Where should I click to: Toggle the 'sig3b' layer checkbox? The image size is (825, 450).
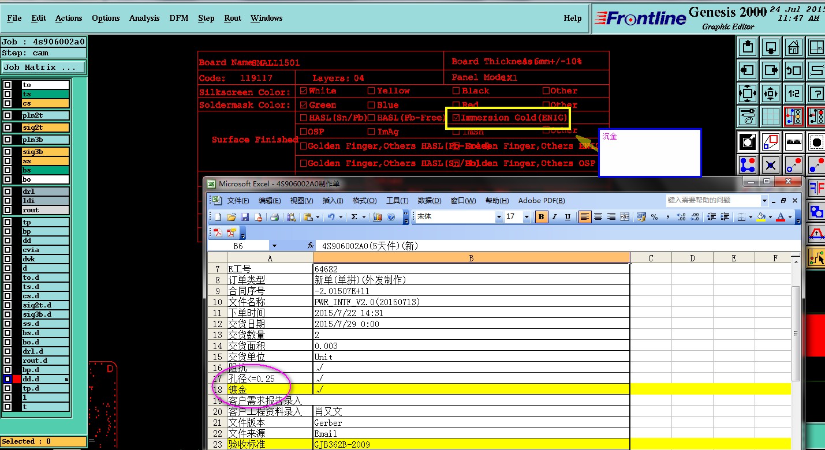point(8,152)
